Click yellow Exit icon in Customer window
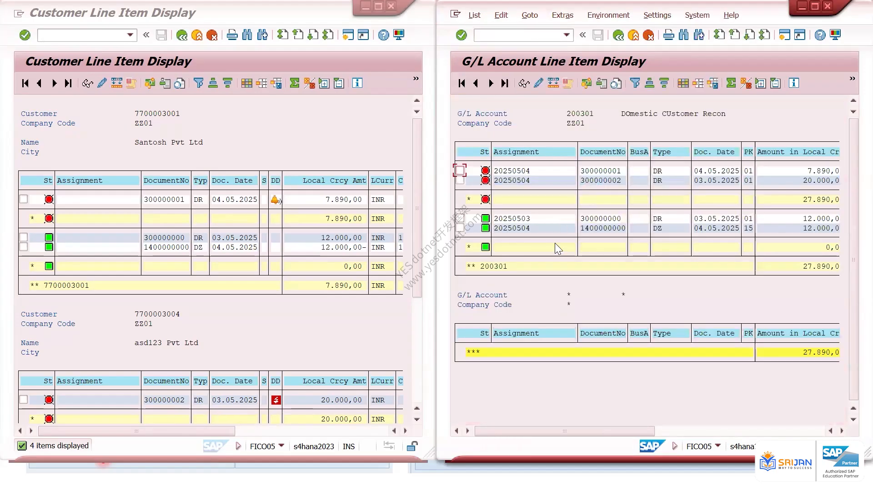 pos(197,35)
